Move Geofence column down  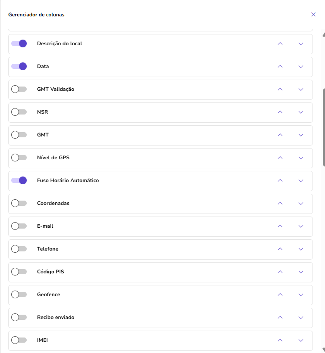(x=301, y=295)
